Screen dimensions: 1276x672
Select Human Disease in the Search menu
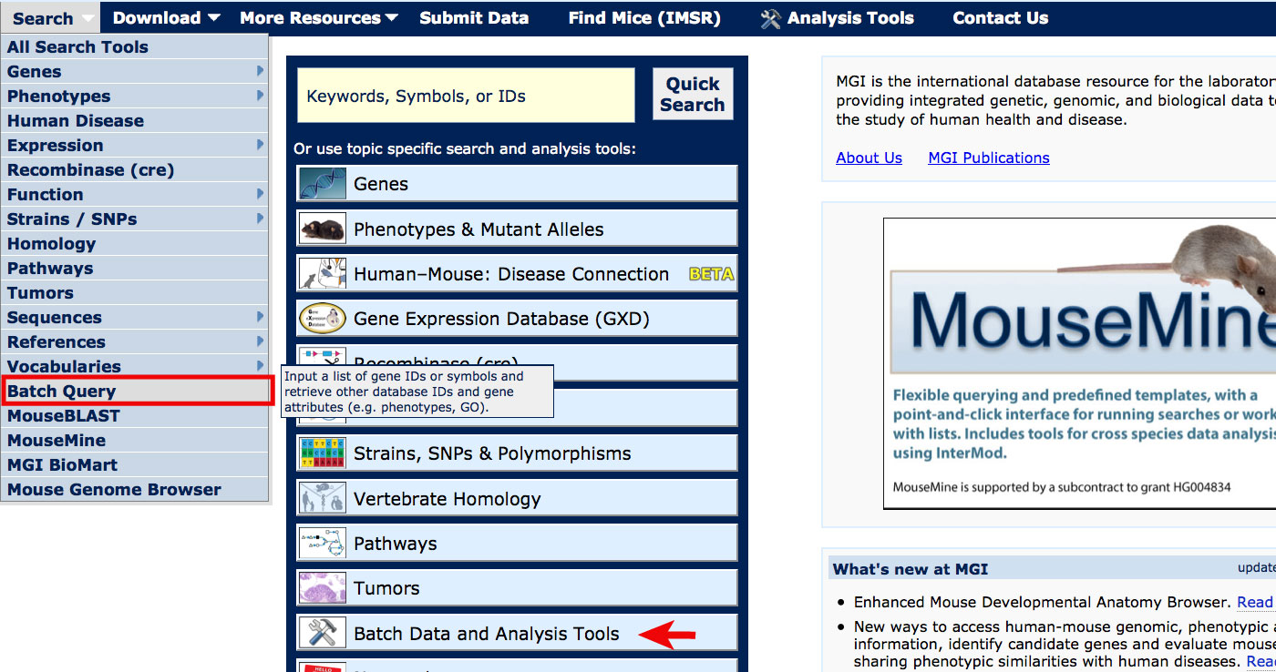[x=135, y=121]
